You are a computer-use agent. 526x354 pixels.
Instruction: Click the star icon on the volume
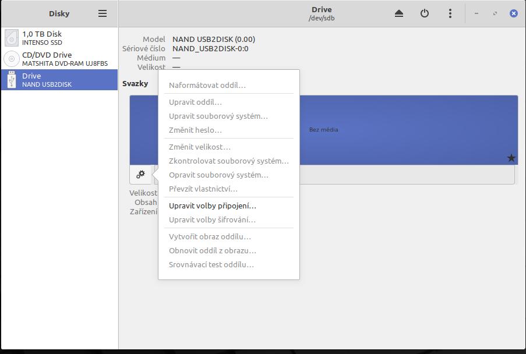point(511,158)
